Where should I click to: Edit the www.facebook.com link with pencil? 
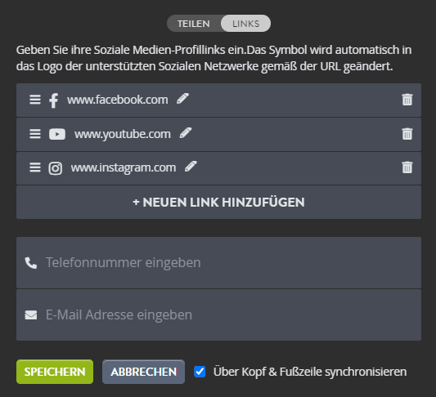pos(182,99)
